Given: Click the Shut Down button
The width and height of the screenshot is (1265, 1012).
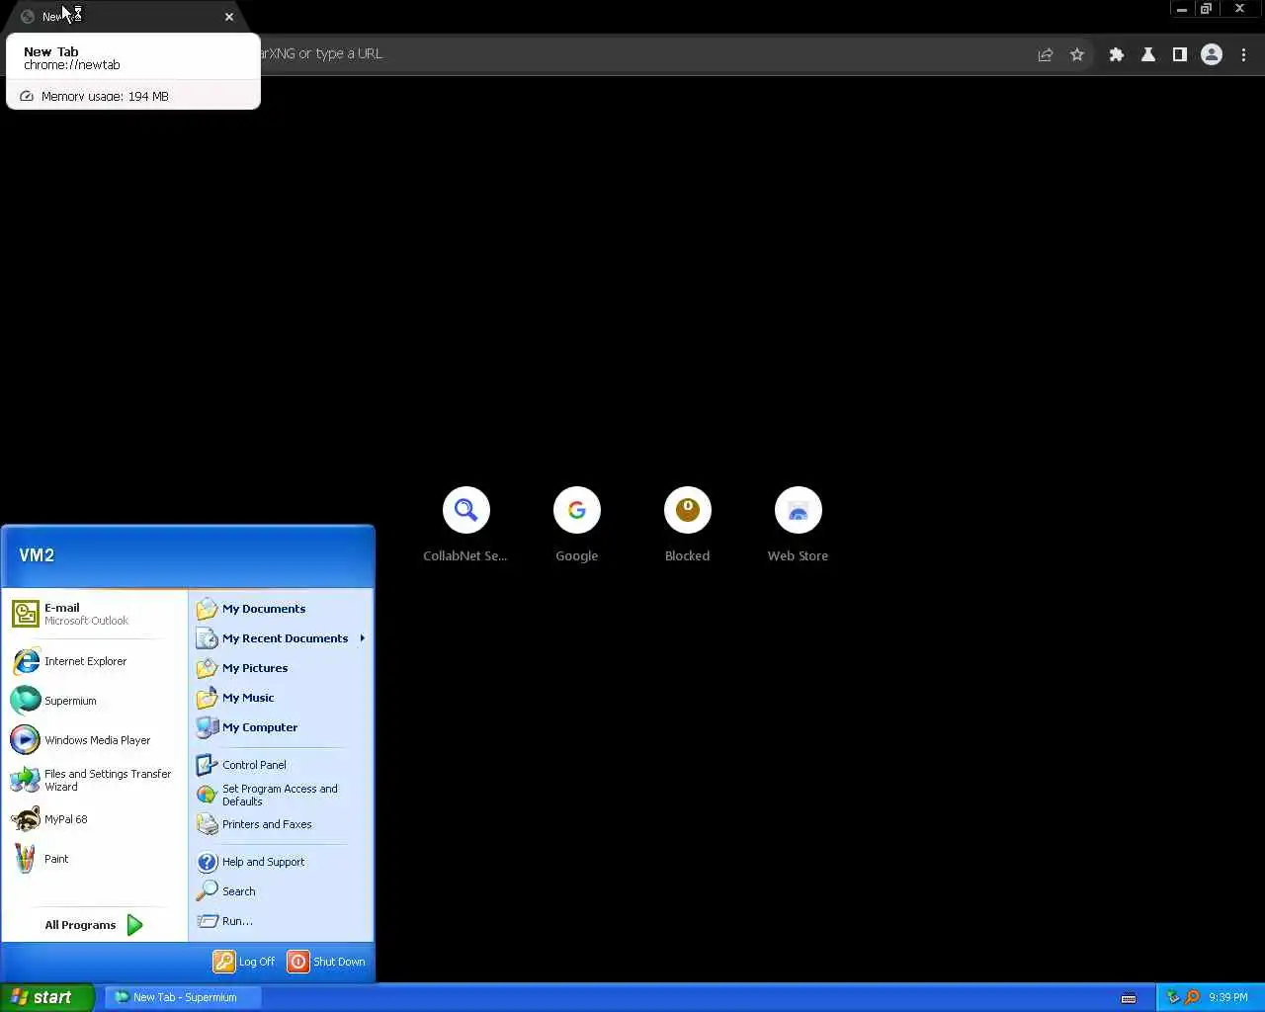Looking at the screenshot, I should point(327,962).
